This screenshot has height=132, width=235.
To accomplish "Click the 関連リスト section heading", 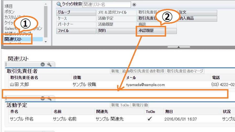I will pyautogui.click(x=18, y=59).
